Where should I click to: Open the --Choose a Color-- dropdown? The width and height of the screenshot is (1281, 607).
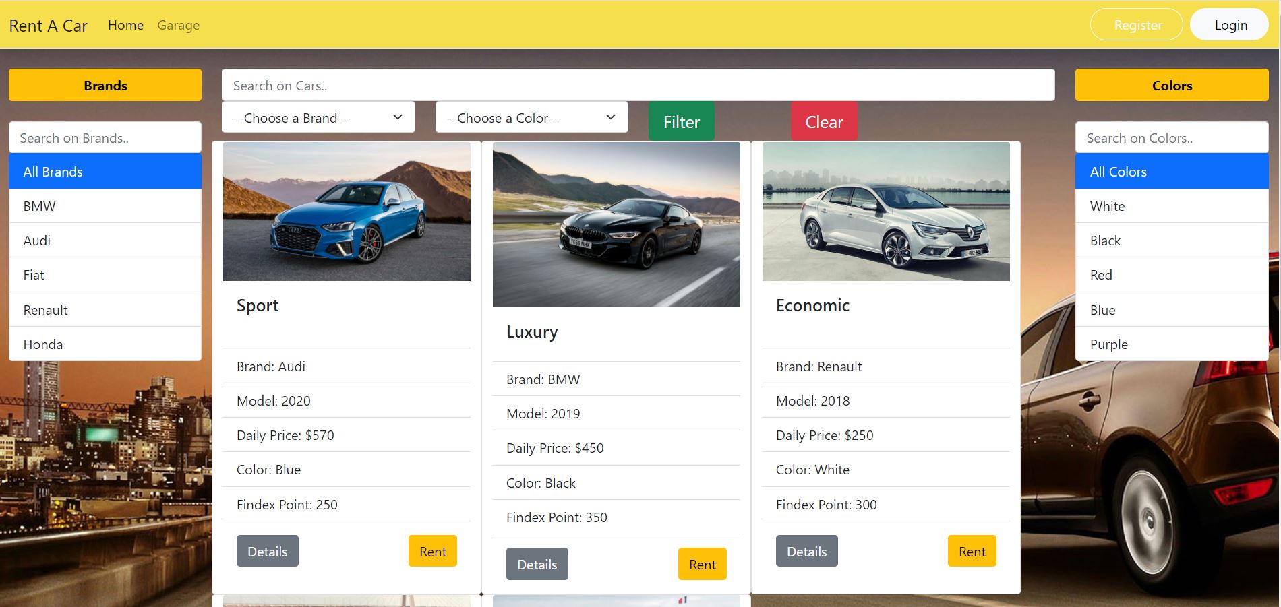point(531,117)
